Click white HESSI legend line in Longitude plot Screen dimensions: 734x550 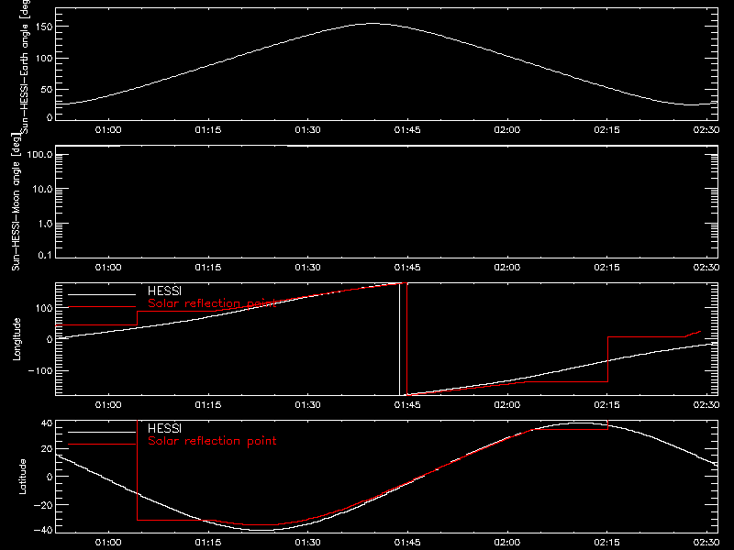[102, 294]
